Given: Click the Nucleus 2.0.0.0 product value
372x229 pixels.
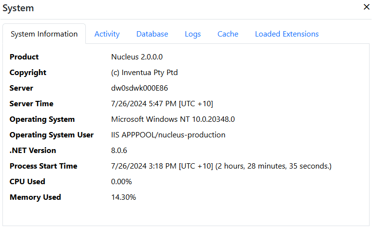Looking at the screenshot, I should coord(137,57).
